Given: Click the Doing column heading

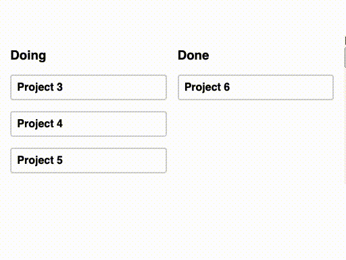Looking at the screenshot, I should (28, 56).
